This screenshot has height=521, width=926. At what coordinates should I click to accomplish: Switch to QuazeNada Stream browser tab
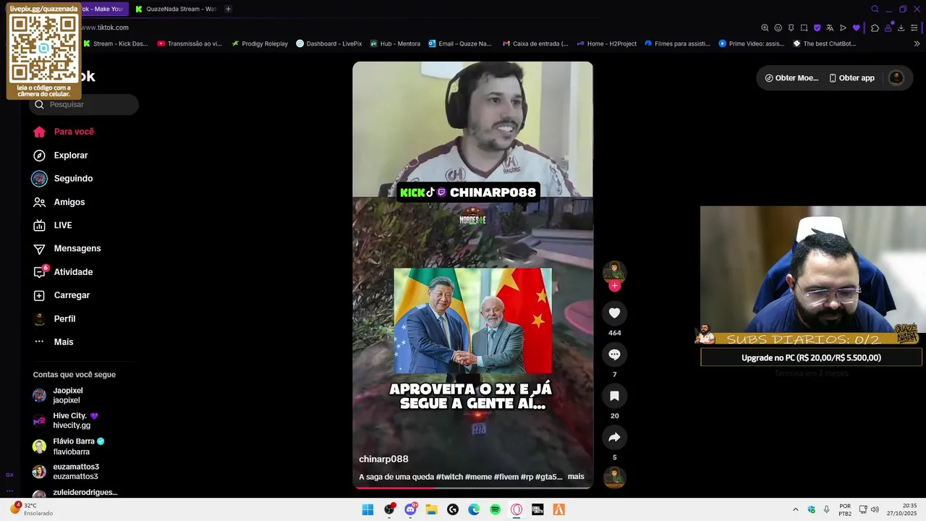click(x=176, y=9)
